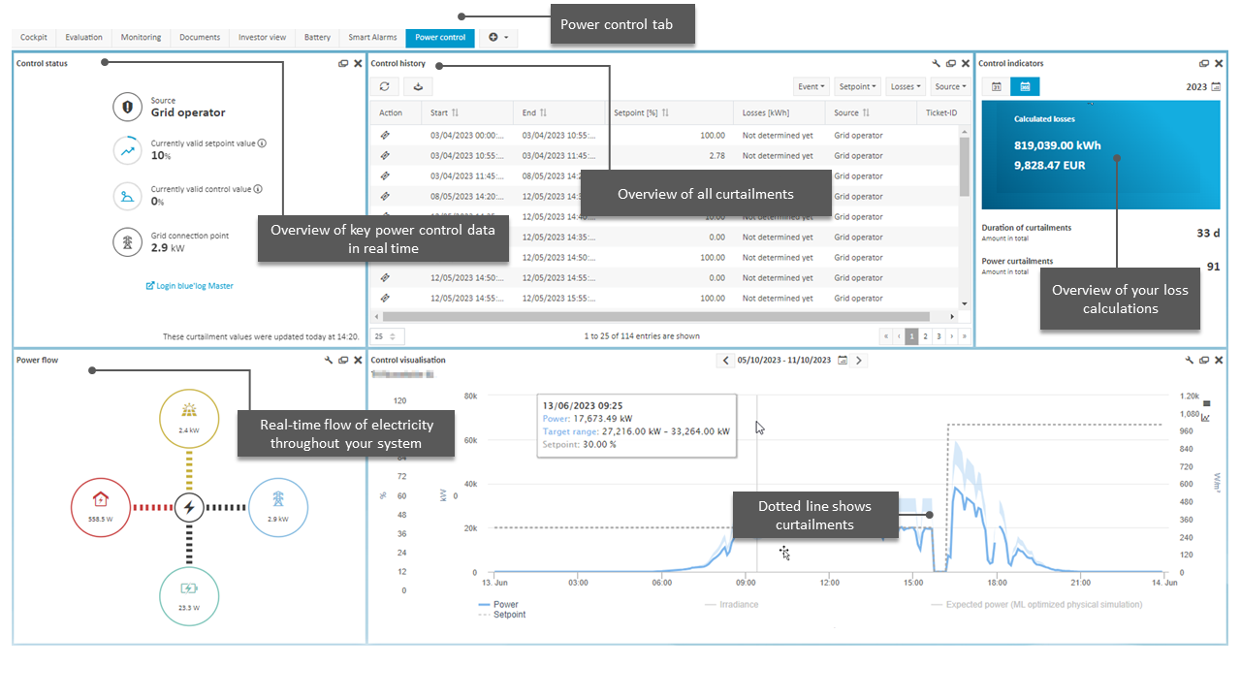
Task: Open settings wrench in Control history panel
Action: (x=937, y=64)
